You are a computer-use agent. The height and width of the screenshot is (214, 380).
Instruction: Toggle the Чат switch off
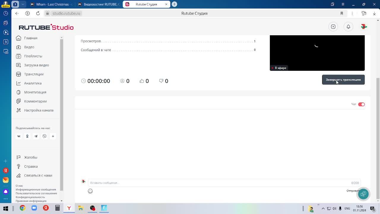pos(361,104)
